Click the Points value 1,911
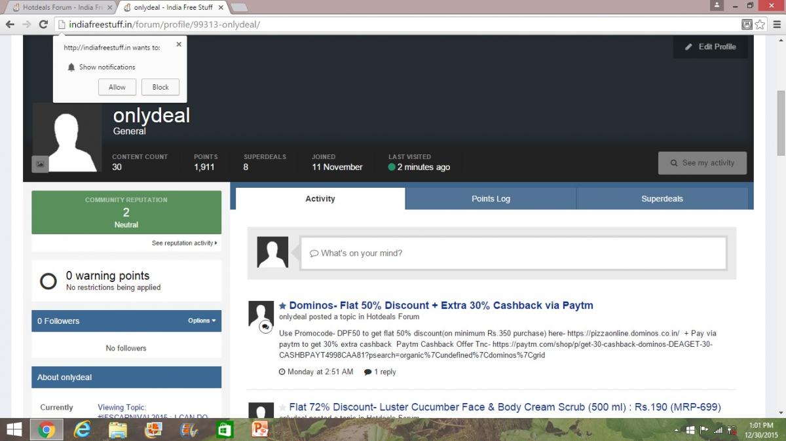The image size is (786, 441). 204,167
